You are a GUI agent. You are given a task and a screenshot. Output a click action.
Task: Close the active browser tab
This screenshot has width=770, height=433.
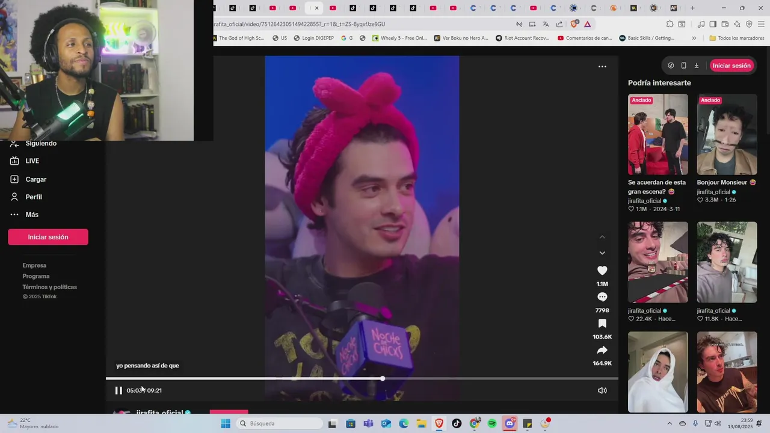[x=316, y=8]
